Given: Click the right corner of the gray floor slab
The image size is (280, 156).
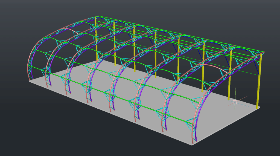Looking at the screenshot, I should tap(260, 107).
